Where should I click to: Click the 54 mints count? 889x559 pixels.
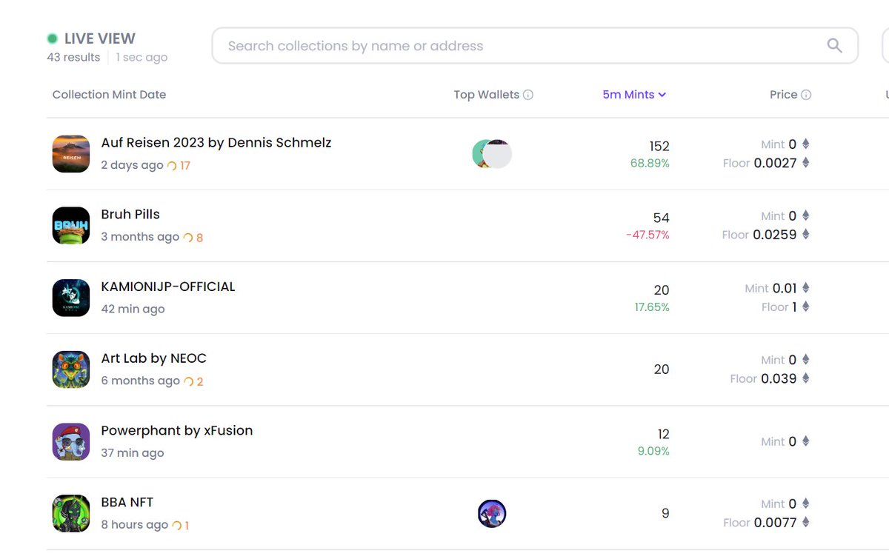661,218
